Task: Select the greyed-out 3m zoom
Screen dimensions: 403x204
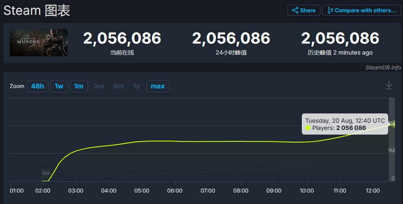Action: click(99, 86)
